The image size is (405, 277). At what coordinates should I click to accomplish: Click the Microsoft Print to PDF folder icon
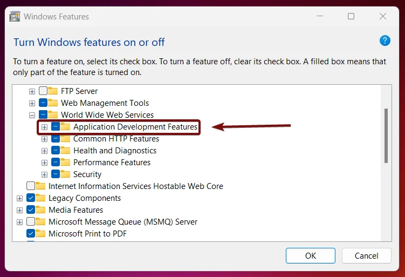40,234
